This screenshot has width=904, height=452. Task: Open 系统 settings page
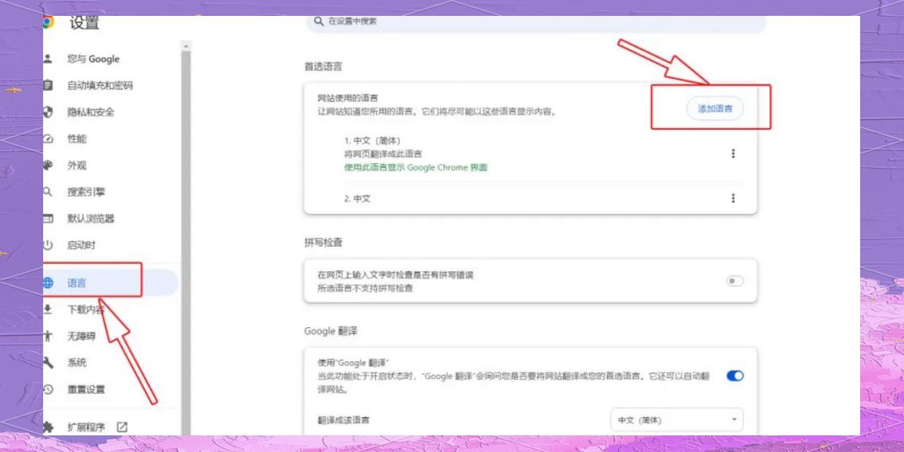click(x=76, y=362)
